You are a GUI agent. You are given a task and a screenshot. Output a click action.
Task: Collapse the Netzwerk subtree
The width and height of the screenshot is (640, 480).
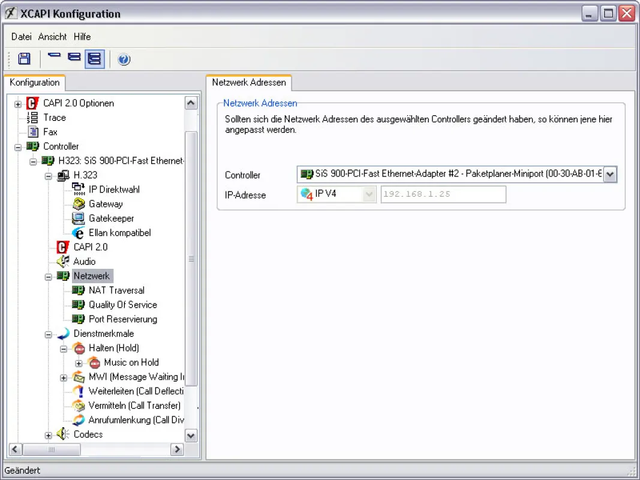coord(48,277)
